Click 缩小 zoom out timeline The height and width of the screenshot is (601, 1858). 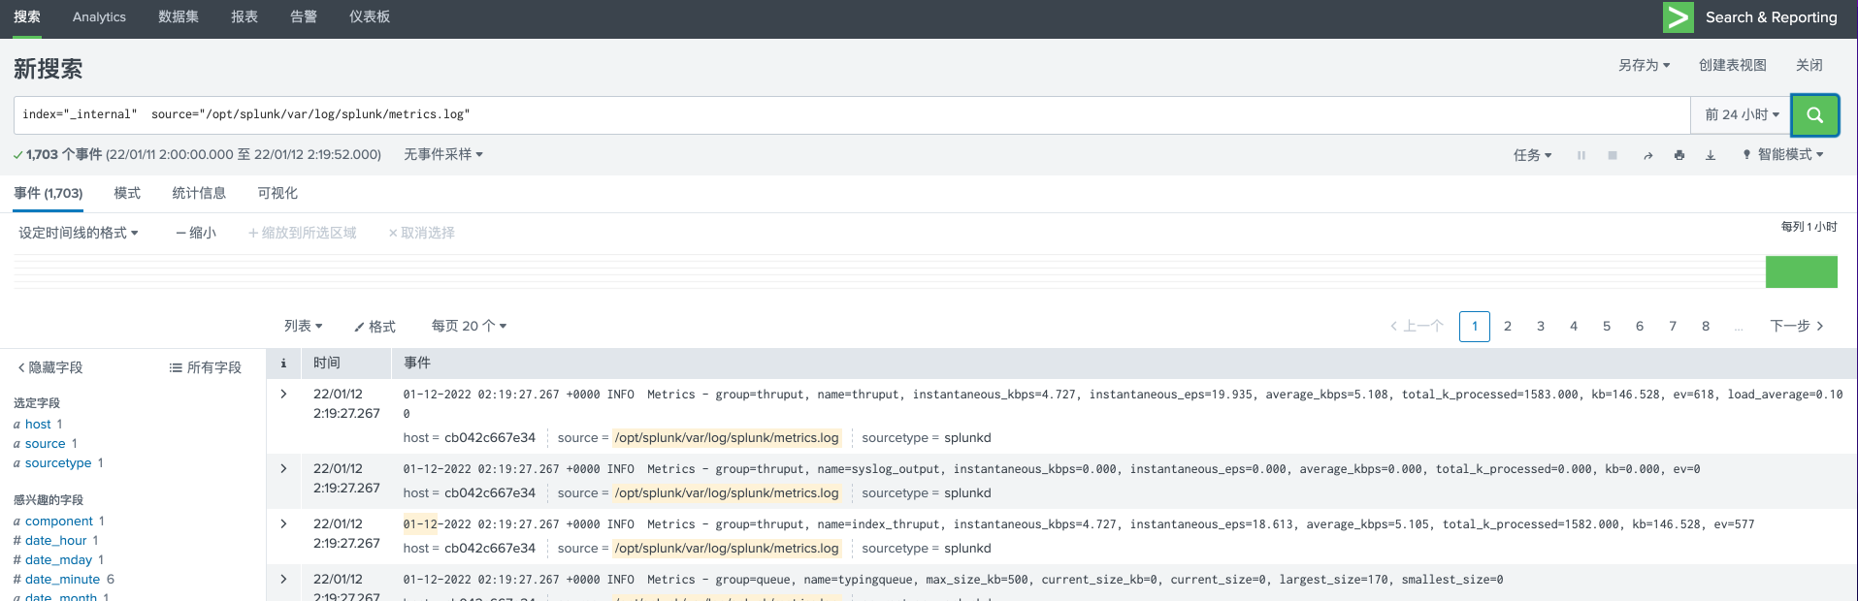(196, 233)
